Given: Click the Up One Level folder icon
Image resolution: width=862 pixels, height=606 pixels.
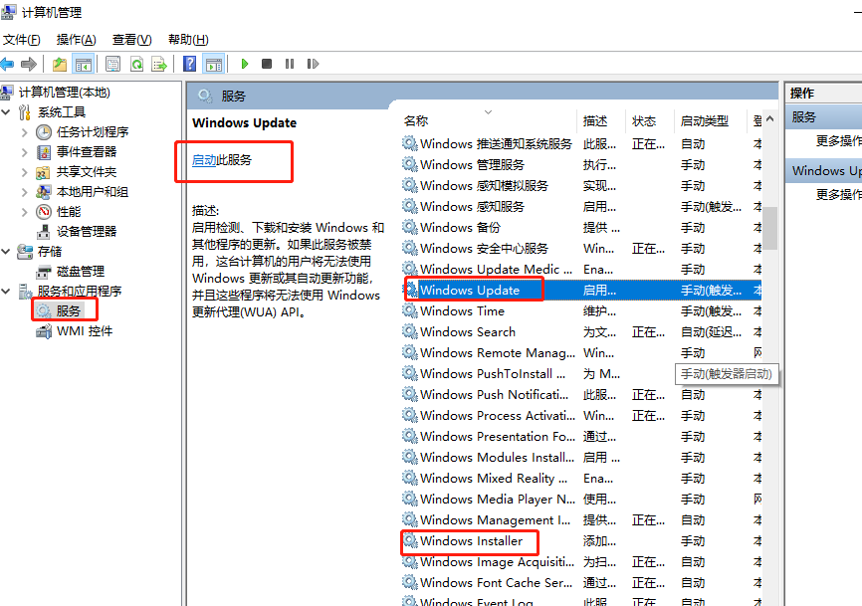Looking at the screenshot, I should click(60, 64).
